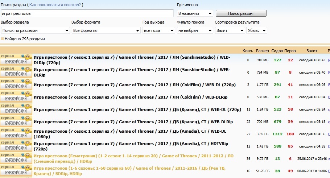Click the 'Сидов' column header
The height and width of the screenshot is (178, 330).
[x=277, y=51]
